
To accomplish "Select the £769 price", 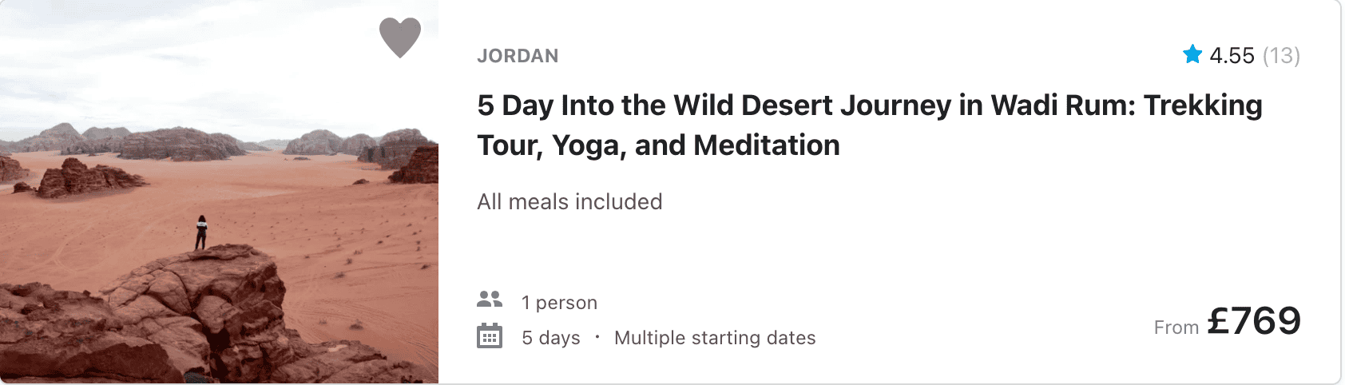I will point(1254,320).
